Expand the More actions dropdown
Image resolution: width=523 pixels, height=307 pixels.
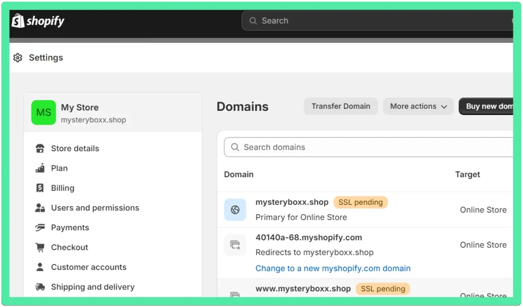pos(418,106)
